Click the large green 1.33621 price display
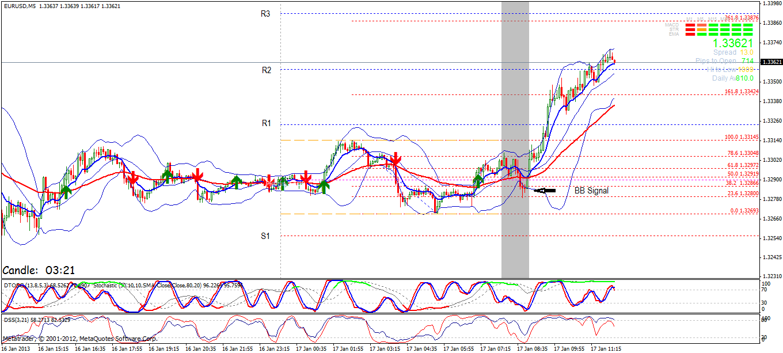 [733, 43]
